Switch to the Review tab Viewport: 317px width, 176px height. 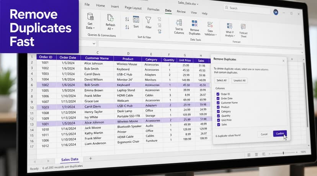[x=181, y=11]
